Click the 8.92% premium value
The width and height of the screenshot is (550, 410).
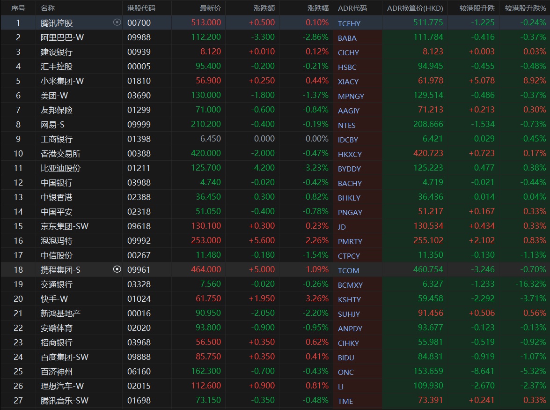(x=535, y=81)
